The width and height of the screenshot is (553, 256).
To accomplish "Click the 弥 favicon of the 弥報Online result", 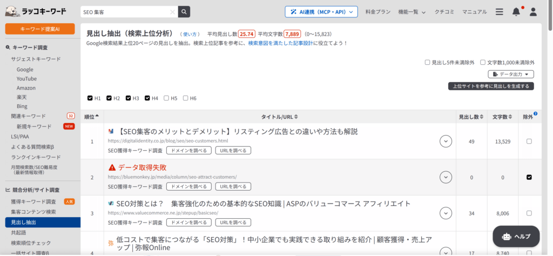I will click(x=111, y=243).
